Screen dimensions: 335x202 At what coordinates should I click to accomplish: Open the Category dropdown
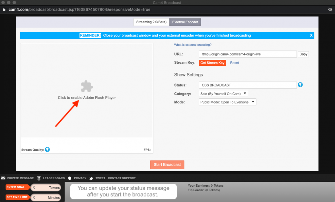223,94
